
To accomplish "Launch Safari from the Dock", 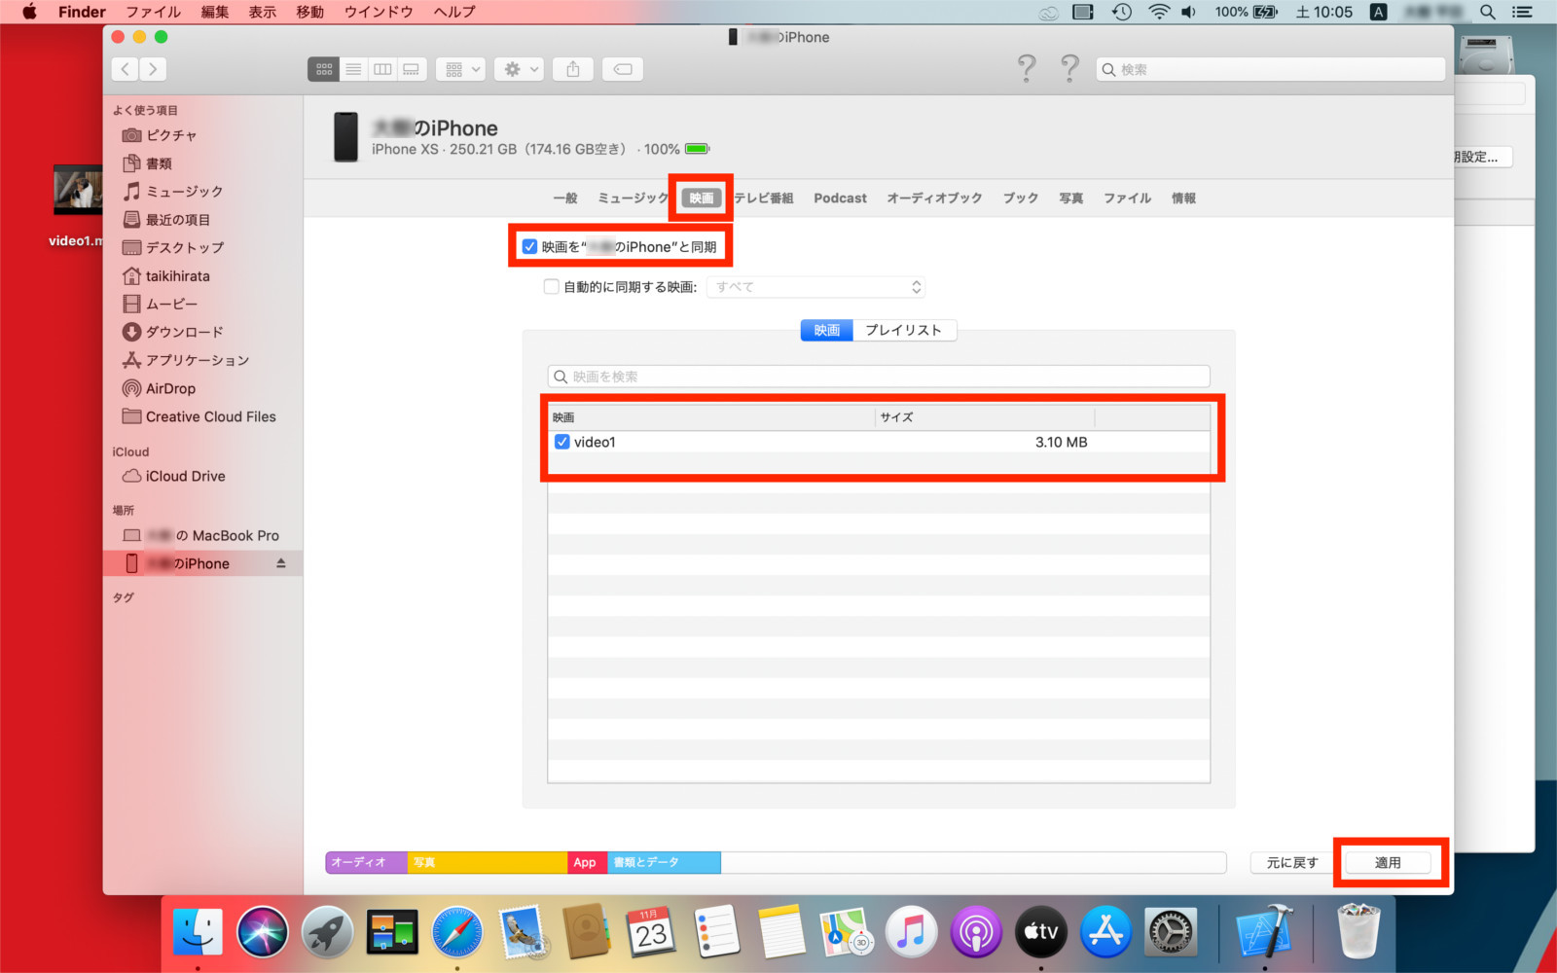I will [x=456, y=932].
